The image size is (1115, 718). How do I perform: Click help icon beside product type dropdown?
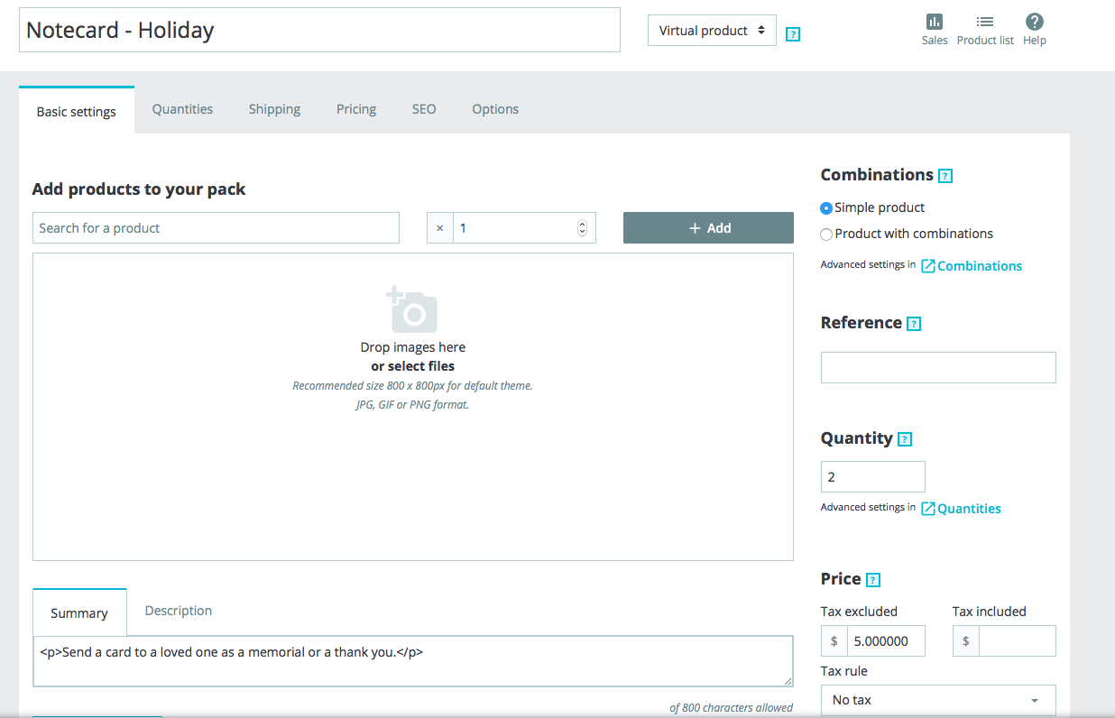pos(793,34)
